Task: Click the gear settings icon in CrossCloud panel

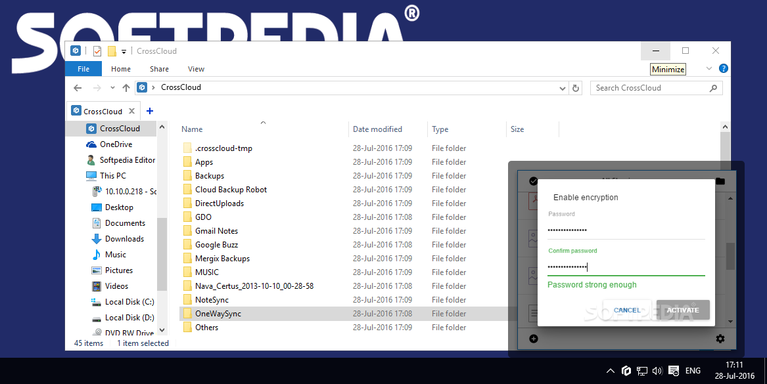Action: [720, 339]
